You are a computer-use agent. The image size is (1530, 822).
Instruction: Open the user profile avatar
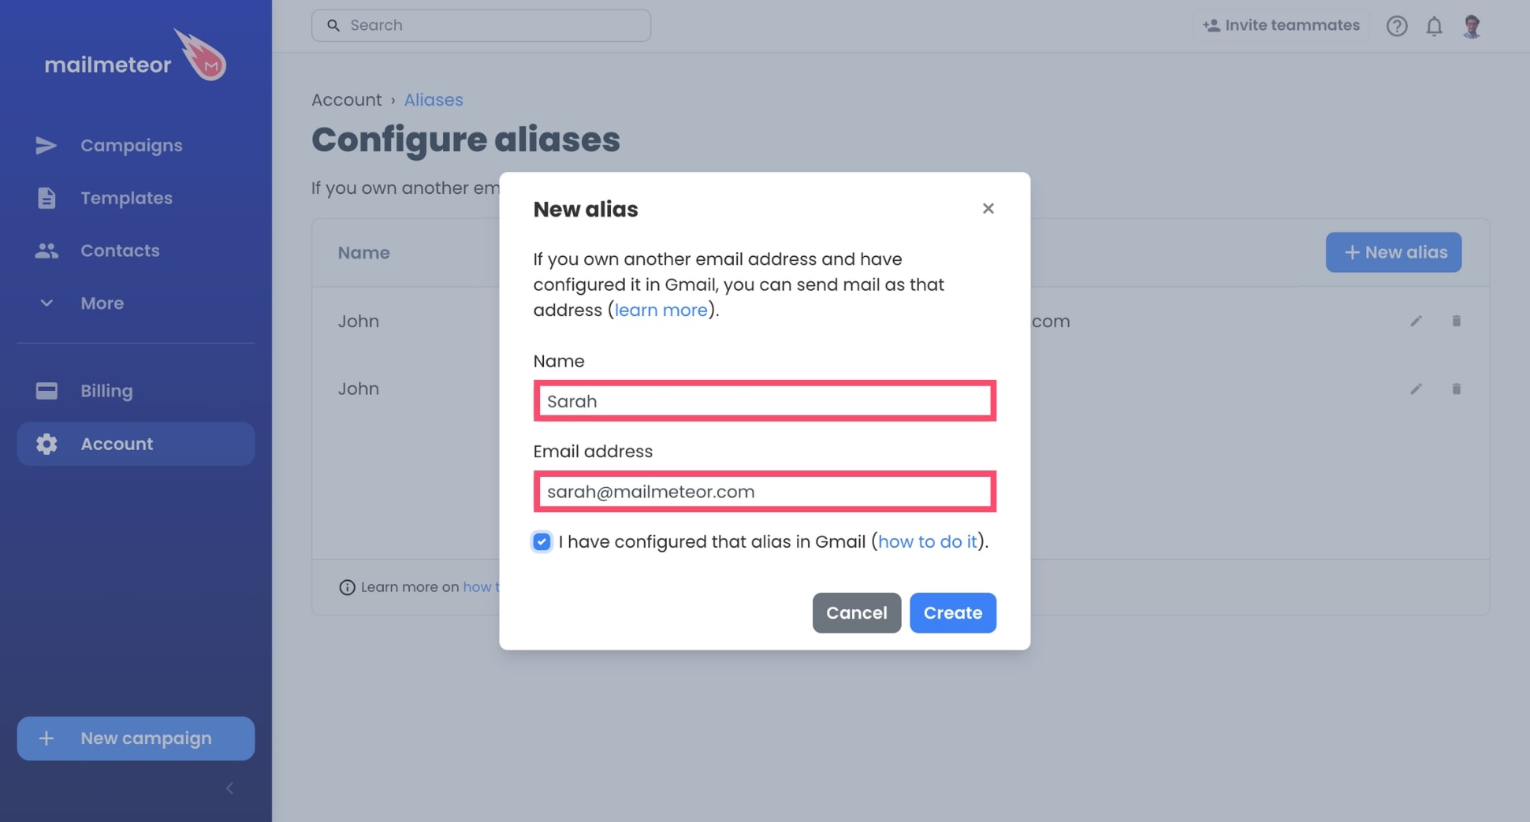click(1471, 26)
